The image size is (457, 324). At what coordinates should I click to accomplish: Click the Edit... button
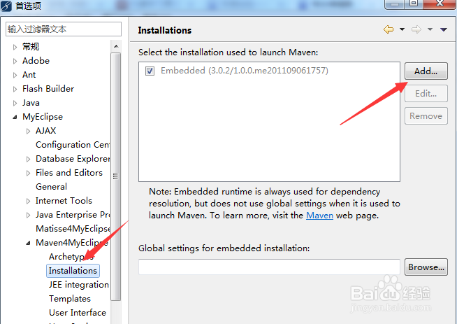[426, 93]
